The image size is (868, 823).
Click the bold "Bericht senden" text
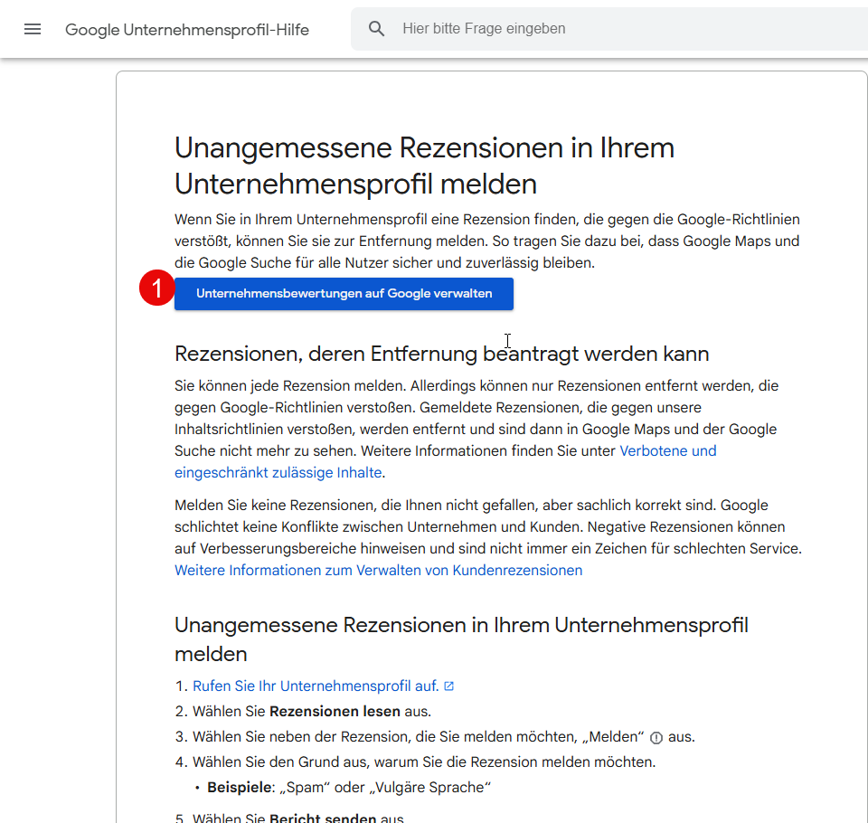(323, 818)
